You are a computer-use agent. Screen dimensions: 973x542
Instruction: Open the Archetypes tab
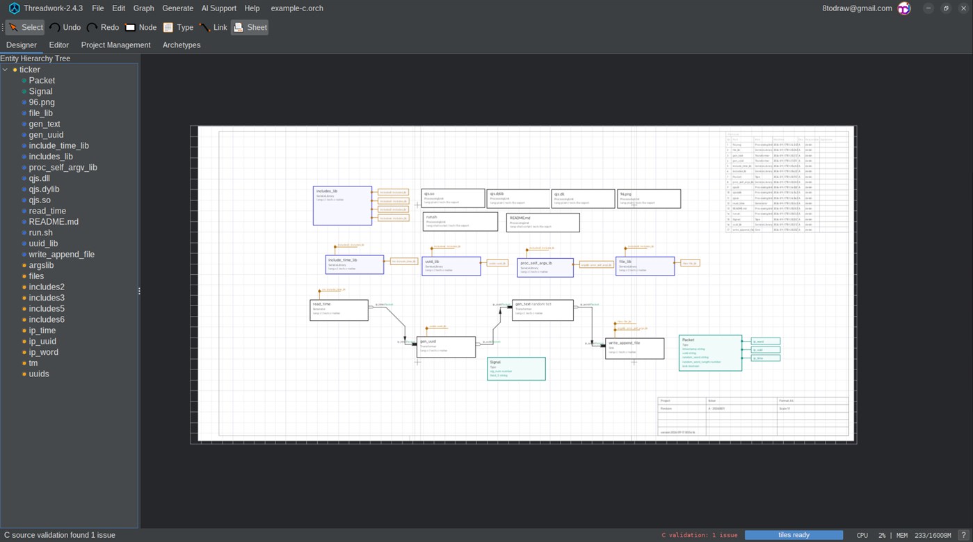(182, 45)
